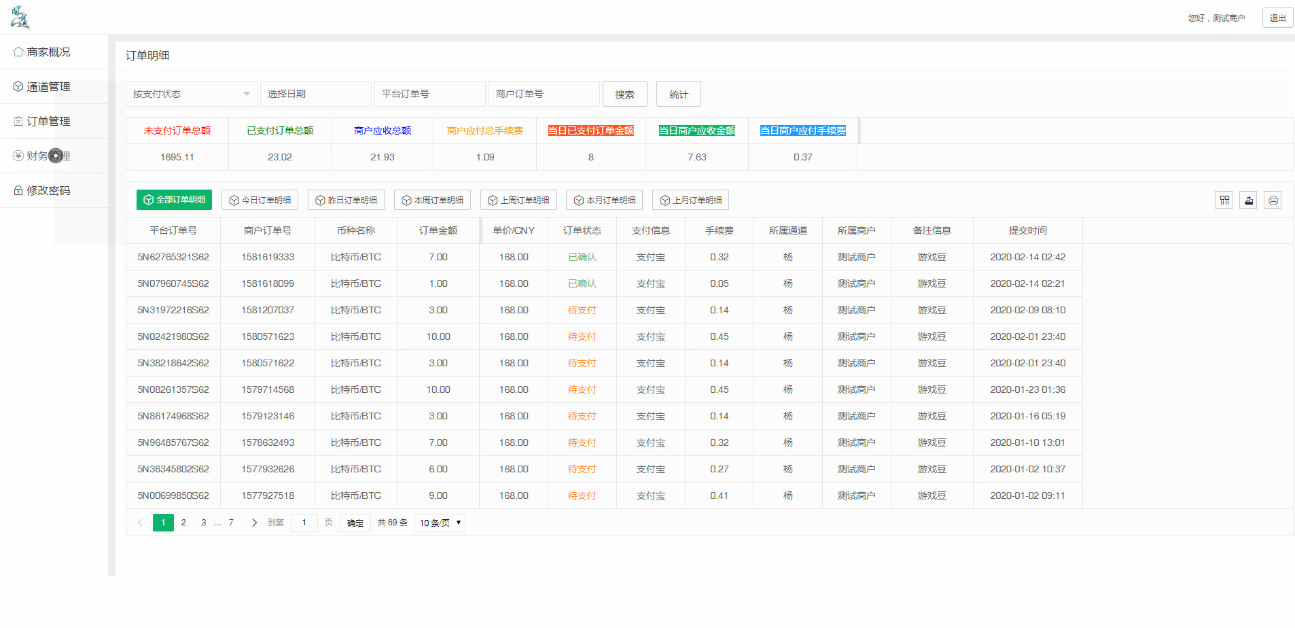Switch to the 今日订单明细 tab
The width and height of the screenshot is (1295, 628).
(x=260, y=200)
